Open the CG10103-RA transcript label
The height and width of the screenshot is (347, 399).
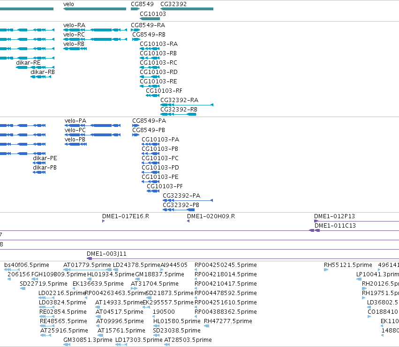point(158,44)
